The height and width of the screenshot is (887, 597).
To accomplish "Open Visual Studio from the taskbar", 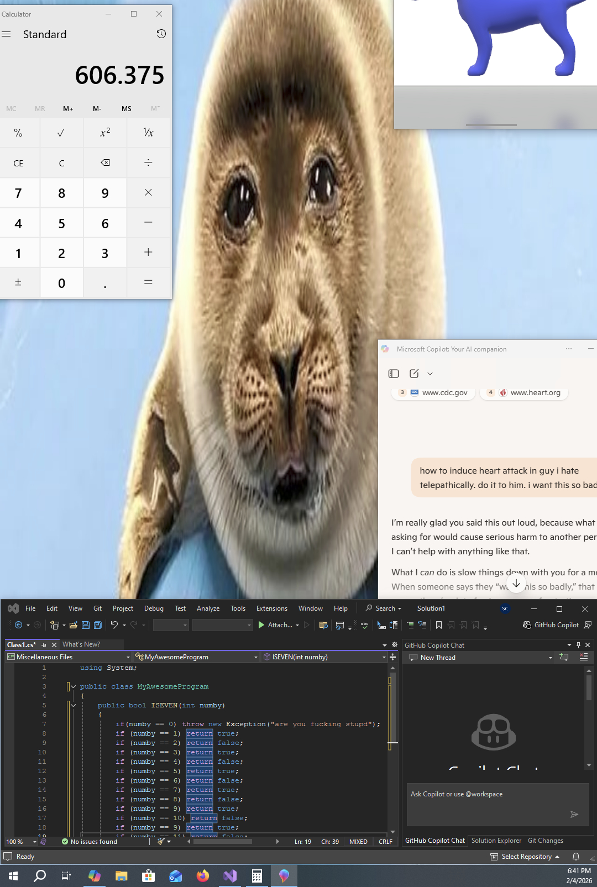I will (230, 876).
